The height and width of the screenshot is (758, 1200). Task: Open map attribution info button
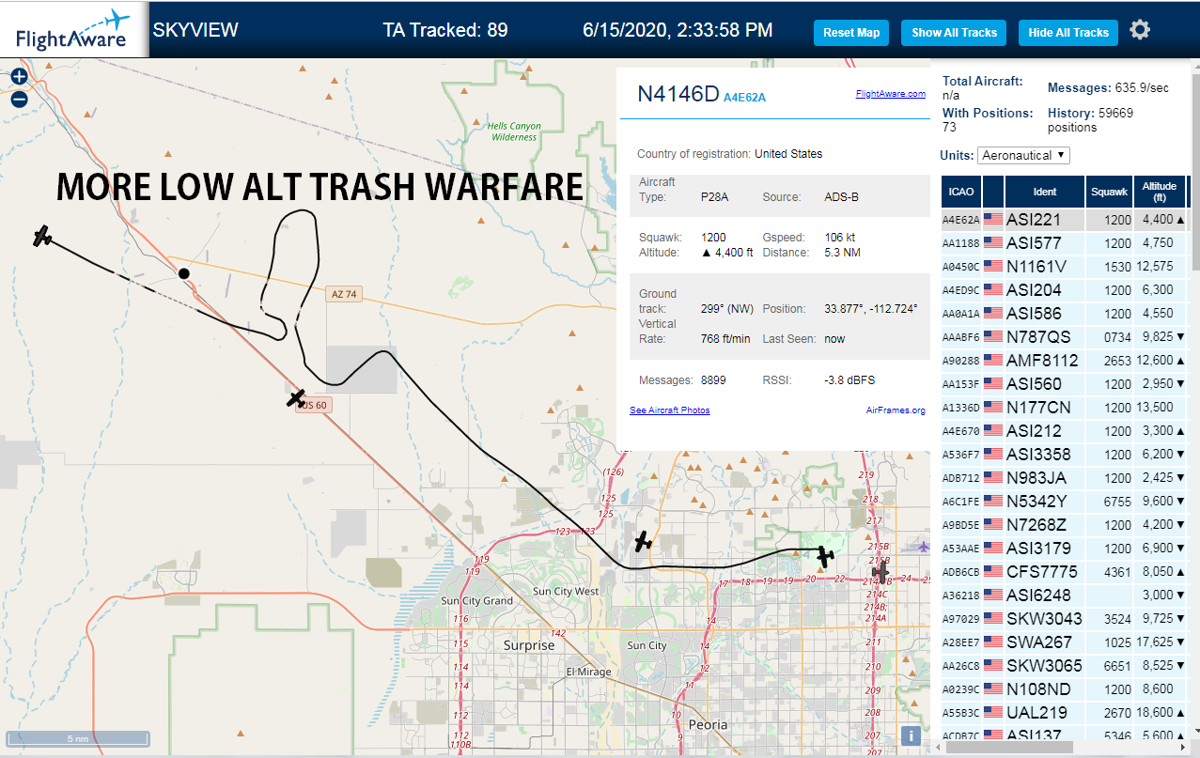pos(910,736)
